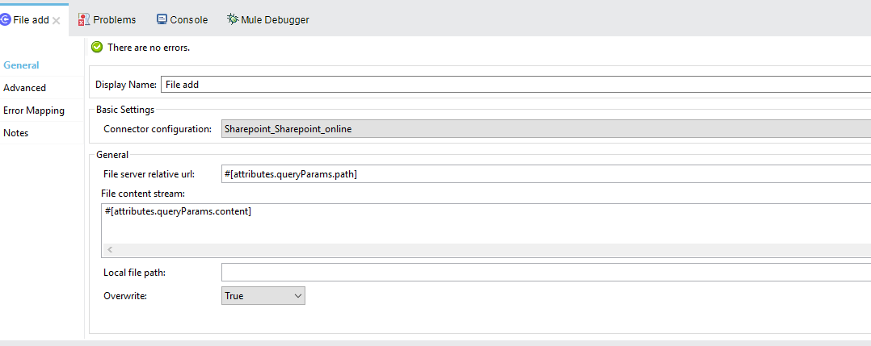This screenshot has height=346, width=871.
Task: Close the File add tab
Action: coord(57,20)
